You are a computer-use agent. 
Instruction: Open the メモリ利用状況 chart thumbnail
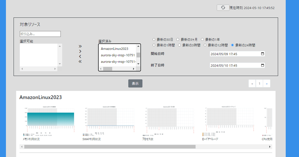[x=49, y=121]
